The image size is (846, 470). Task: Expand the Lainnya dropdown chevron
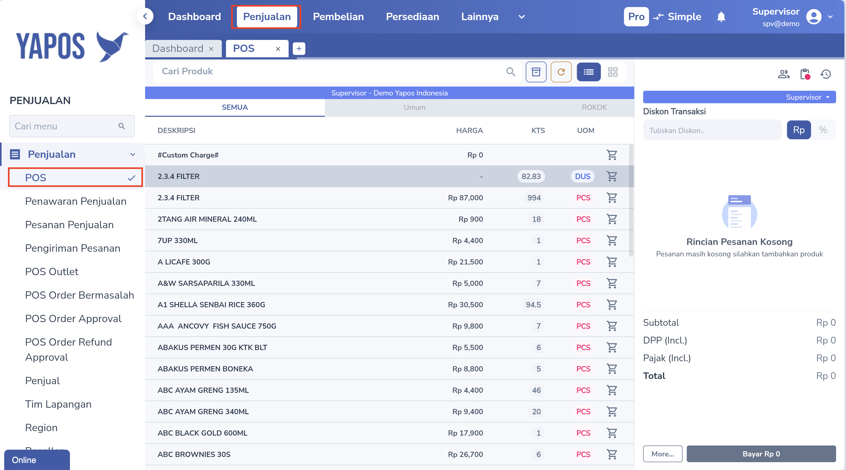[522, 17]
